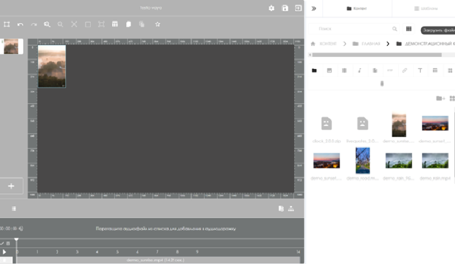Viewport: 455px width, 264px height.
Task: Collapse content panel with double chevron
Action: tap(313, 9)
